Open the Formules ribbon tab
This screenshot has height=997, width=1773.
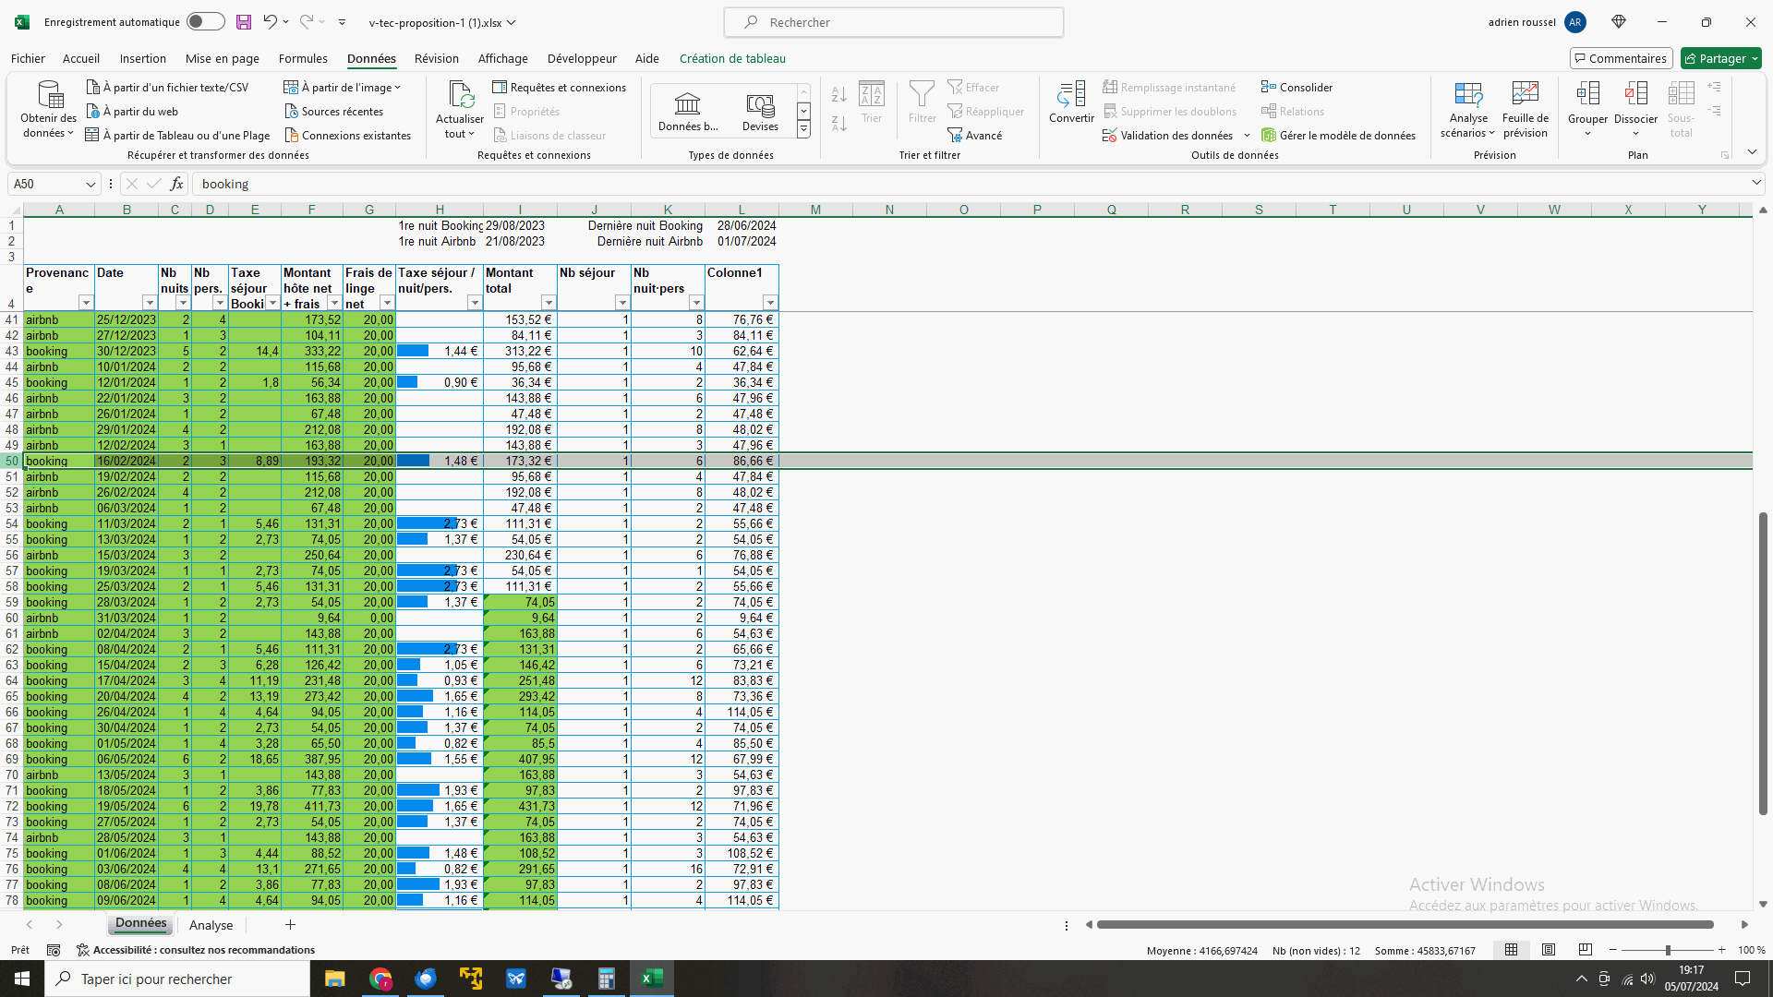pos(303,58)
